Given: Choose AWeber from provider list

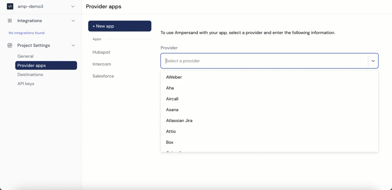Looking at the screenshot, I should (269, 77).
